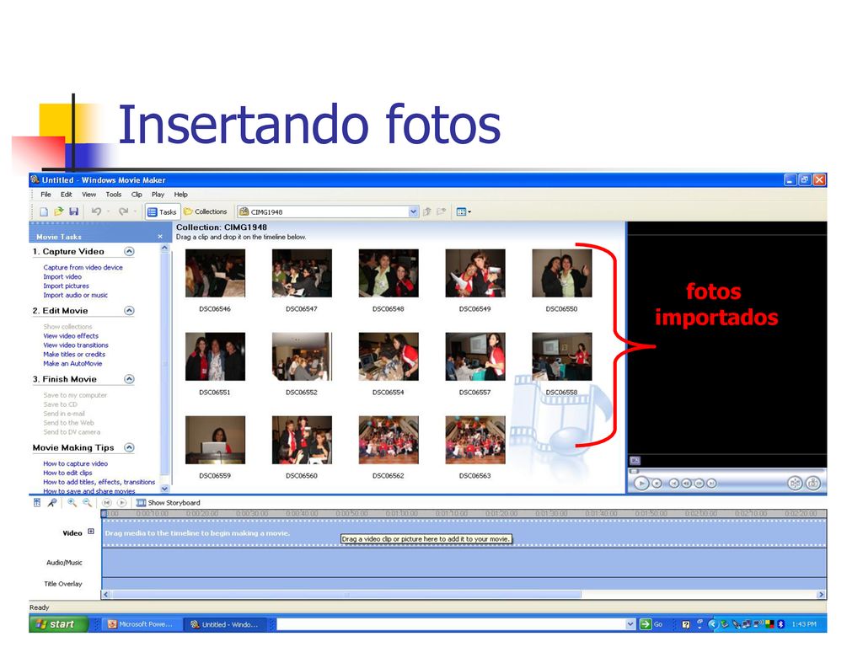863x647 pixels.
Task: Click the Save Project disk icon
Action: click(74, 211)
